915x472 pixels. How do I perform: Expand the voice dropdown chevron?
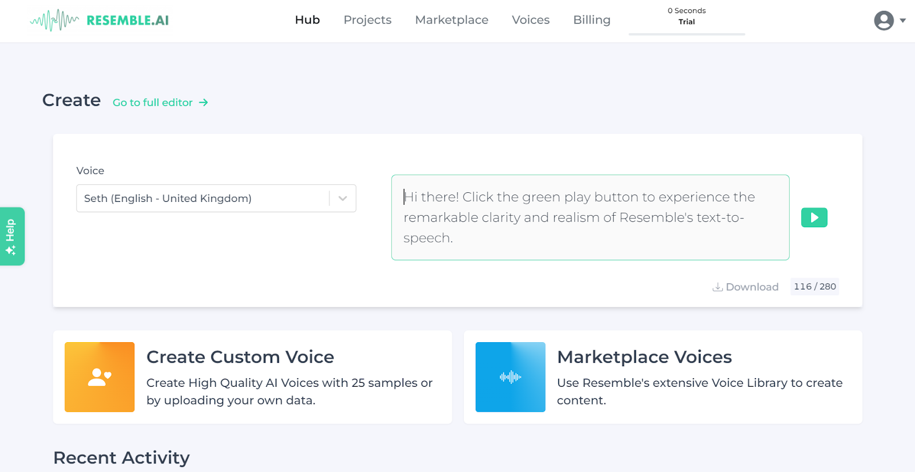click(343, 199)
